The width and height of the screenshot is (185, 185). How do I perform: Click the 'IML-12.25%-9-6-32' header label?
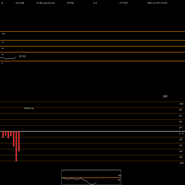[157, 3]
